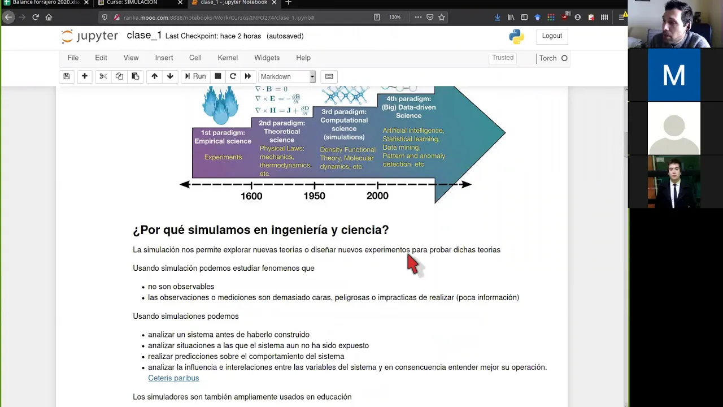Bookmark this page star icon
Screen dimensions: 723x407
point(442,18)
